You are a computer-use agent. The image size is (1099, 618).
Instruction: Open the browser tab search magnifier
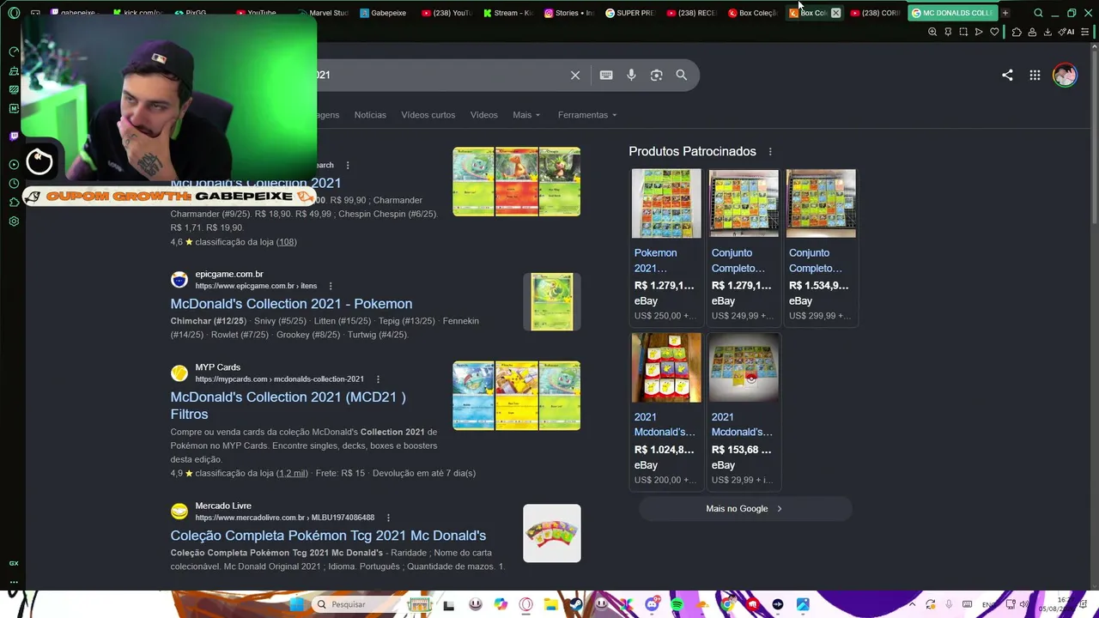tap(1038, 13)
